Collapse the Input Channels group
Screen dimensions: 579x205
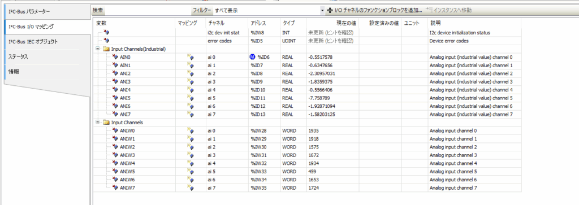click(x=98, y=123)
